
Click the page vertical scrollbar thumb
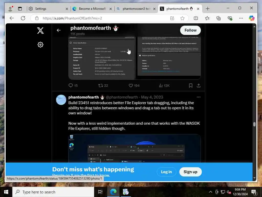point(254,124)
